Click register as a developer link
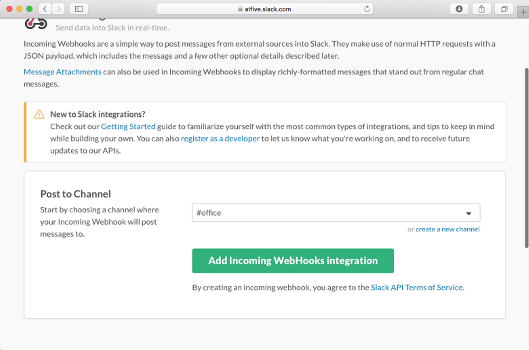Viewport: 529px width, 350px height. pos(220,139)
